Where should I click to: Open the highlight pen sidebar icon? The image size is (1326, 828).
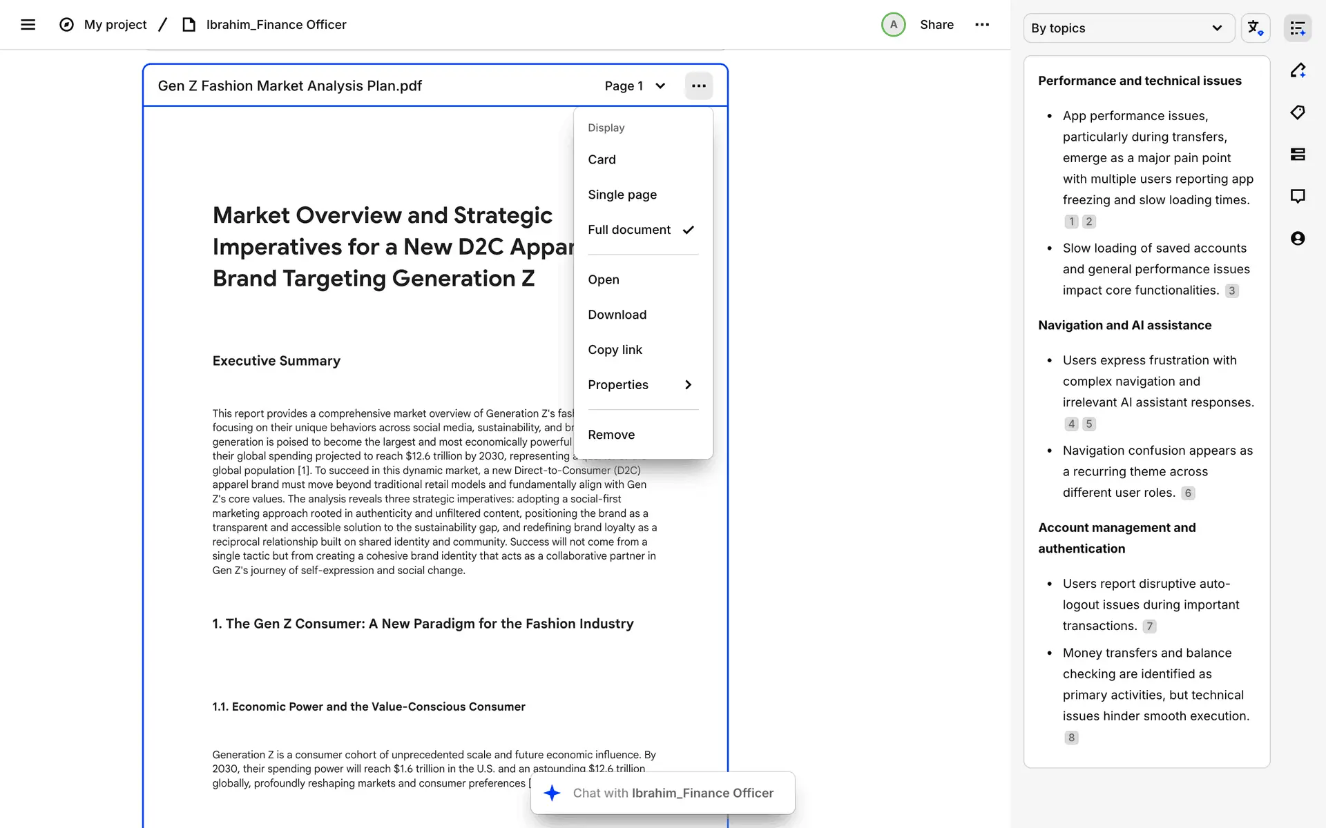tap(1298, 70)
